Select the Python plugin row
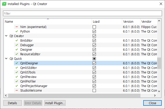The image size is (165, 109). pos(85,31)
